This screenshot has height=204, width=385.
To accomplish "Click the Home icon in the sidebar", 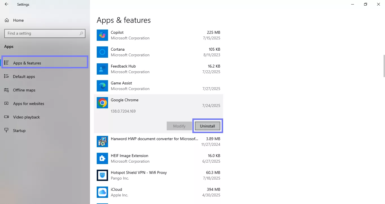I will click(x=6, y=20).
